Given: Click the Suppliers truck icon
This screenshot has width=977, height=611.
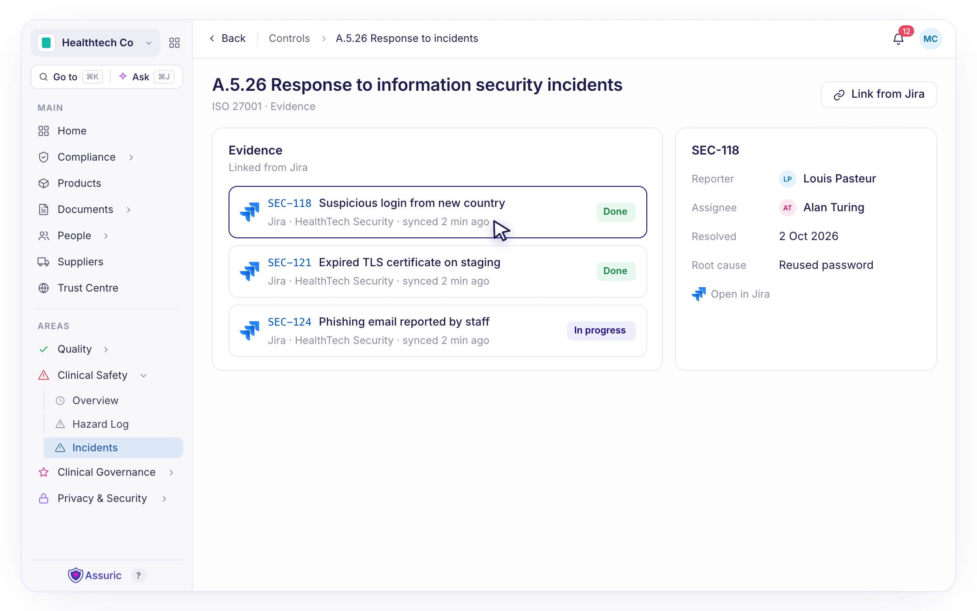Looking at the screenshot, I should (44, 262).
